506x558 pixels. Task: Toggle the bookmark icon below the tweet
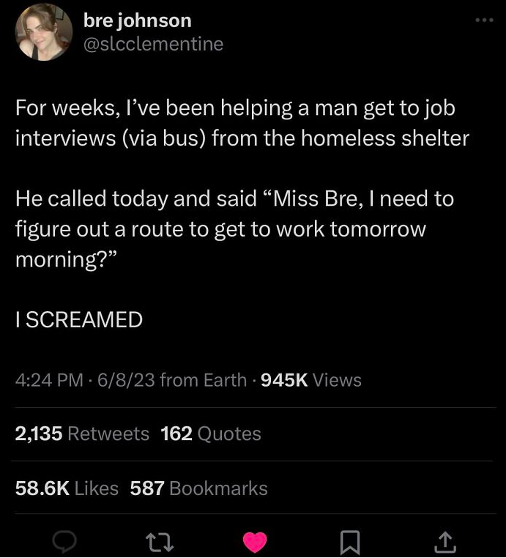point(350,543)
